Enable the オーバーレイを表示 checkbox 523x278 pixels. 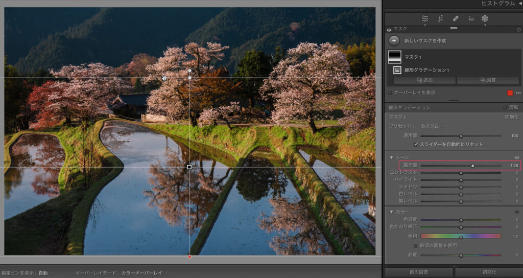(390, 93)
